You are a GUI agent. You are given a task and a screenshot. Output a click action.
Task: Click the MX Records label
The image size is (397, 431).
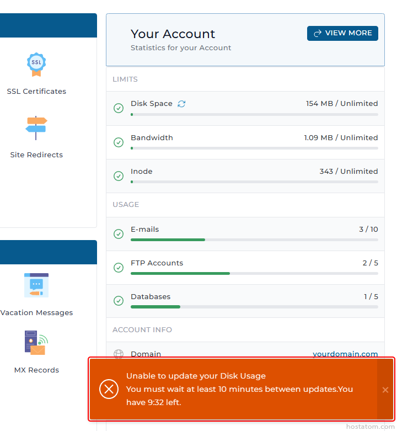coord(36,370)
